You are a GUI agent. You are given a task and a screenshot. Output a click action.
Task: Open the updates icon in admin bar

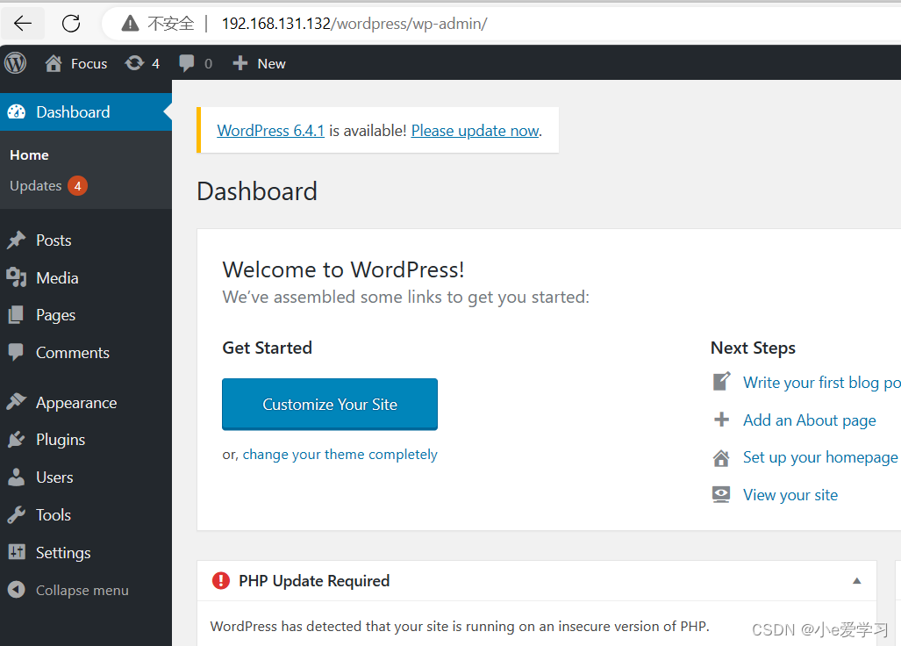tap(134, 63)
